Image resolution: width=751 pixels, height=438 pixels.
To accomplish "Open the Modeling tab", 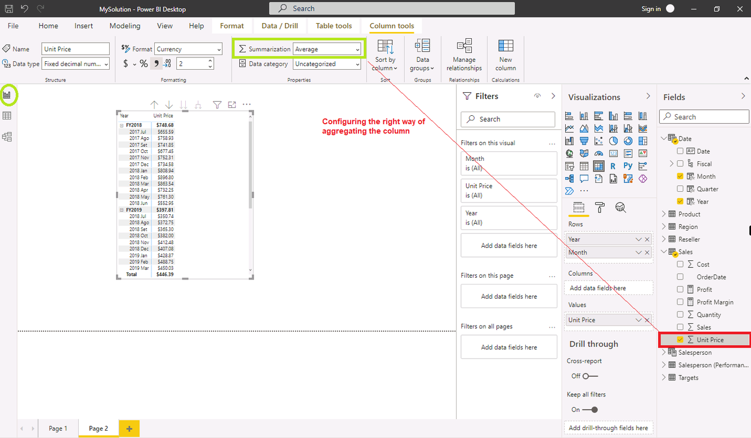I will pyautogui.click(x=125, y=26).
